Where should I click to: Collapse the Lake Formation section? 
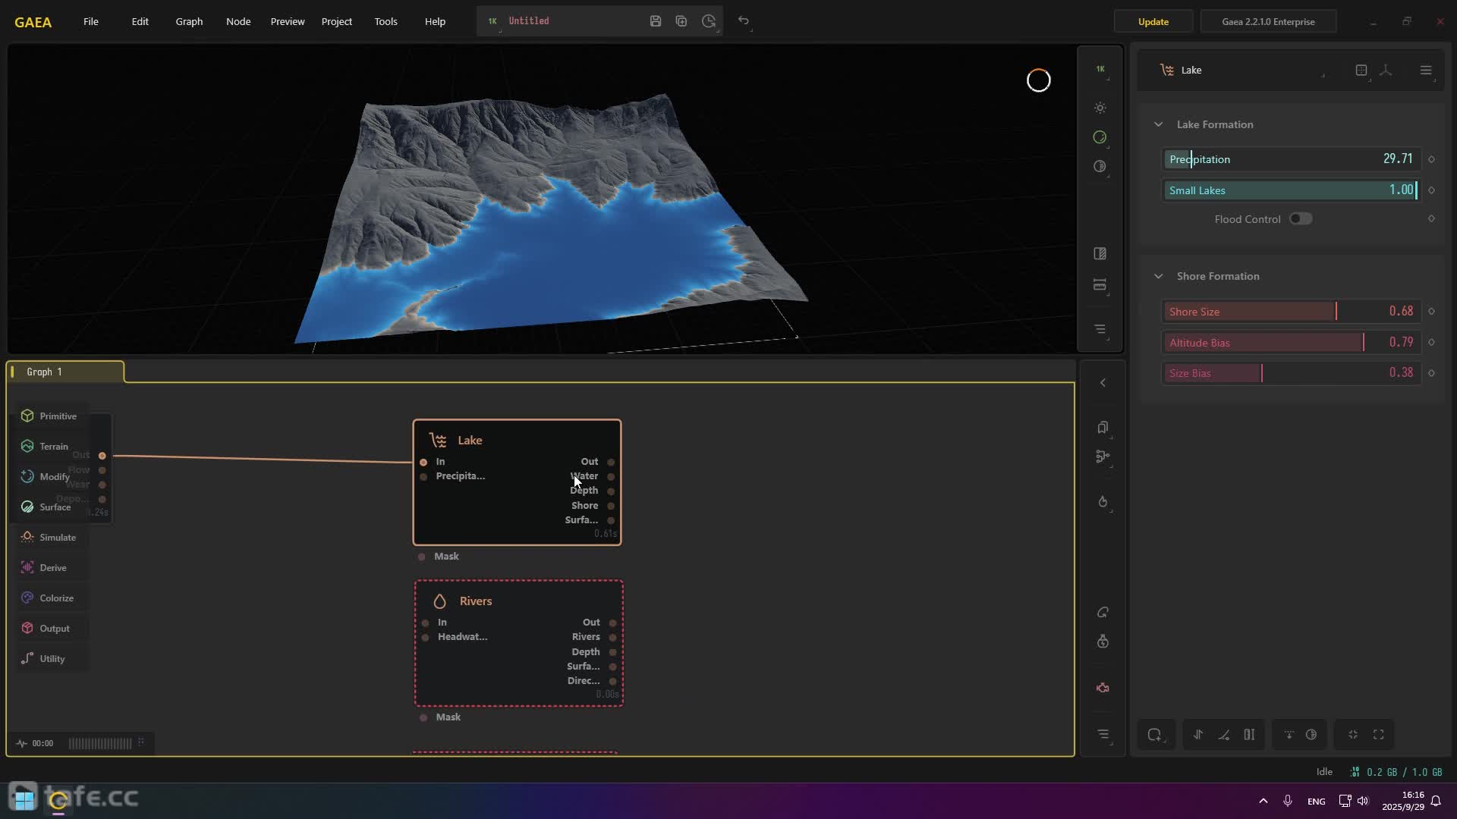point(1158,124)
